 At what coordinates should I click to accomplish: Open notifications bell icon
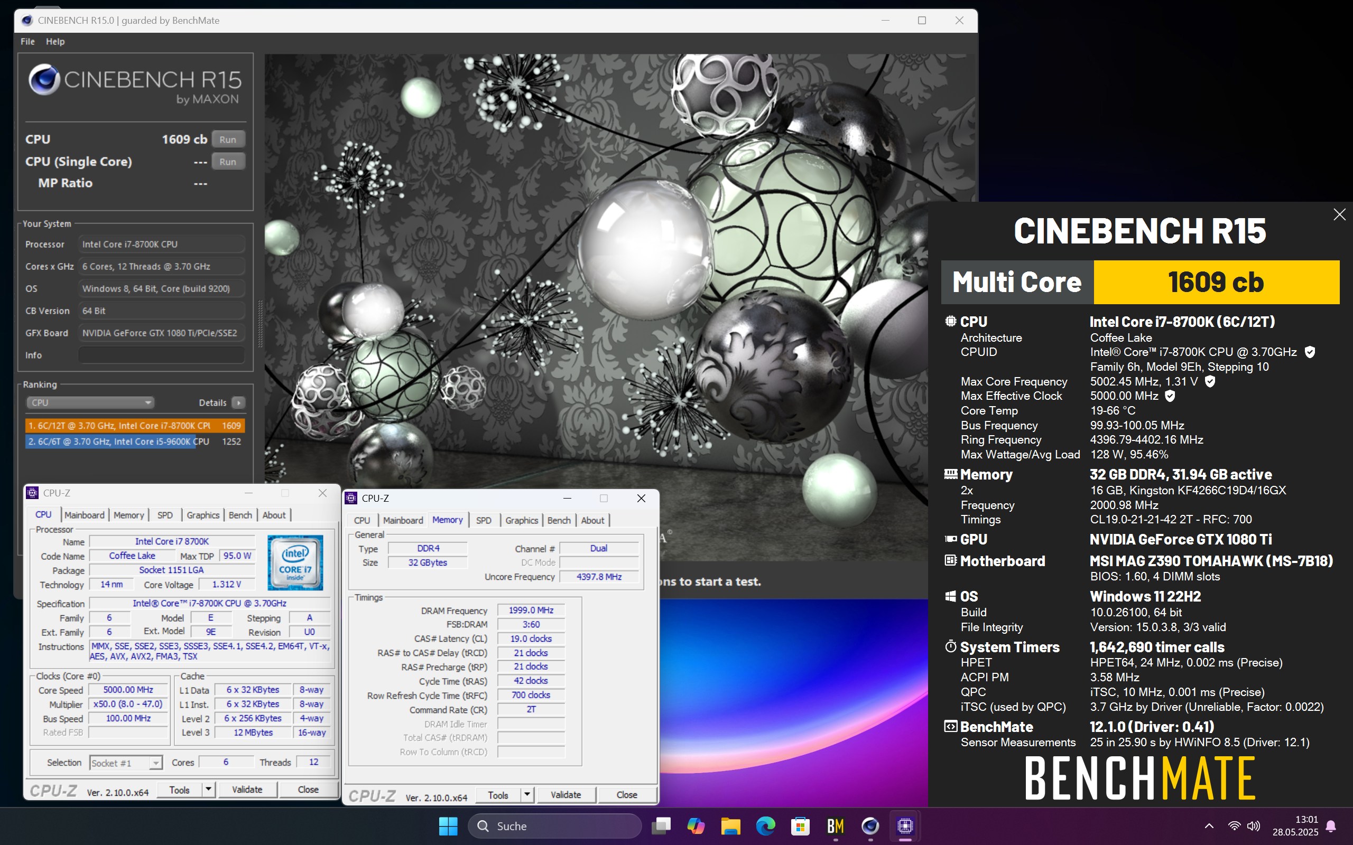pos(1331,826)
